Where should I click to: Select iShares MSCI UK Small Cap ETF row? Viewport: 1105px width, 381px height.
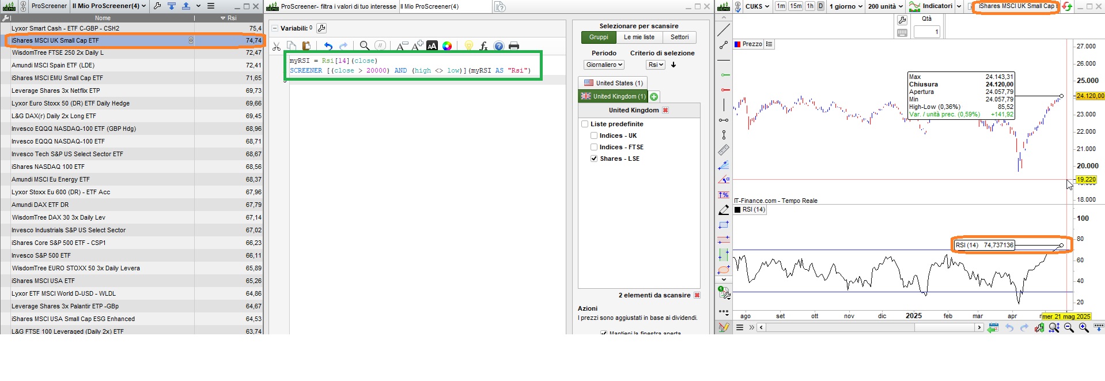tap(131, 40)
